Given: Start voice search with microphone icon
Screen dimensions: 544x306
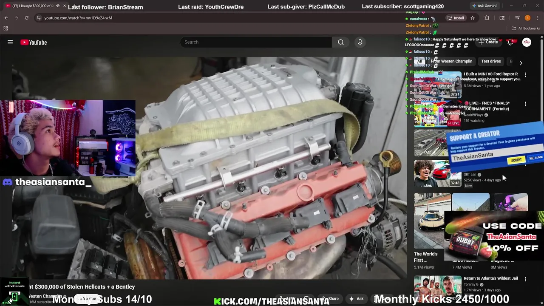Looking at the screenshot, I should tap(360, 42).
